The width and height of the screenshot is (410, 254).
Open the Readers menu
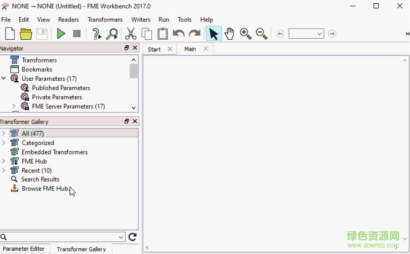69,20
